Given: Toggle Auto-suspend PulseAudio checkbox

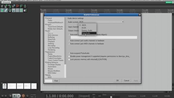Looking at the screenshot, I should click(x=69, y=53).
